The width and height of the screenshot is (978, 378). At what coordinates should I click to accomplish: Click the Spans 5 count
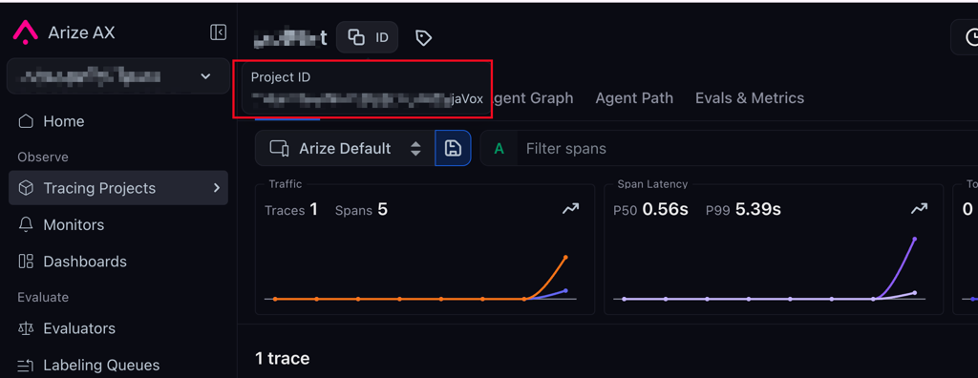pyautogui.click(x=361, y=210)
